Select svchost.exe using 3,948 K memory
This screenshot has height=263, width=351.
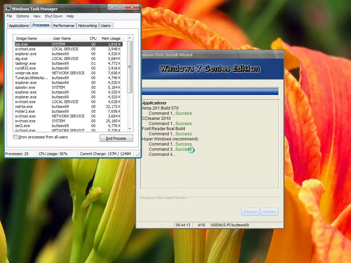click(69, 49)
